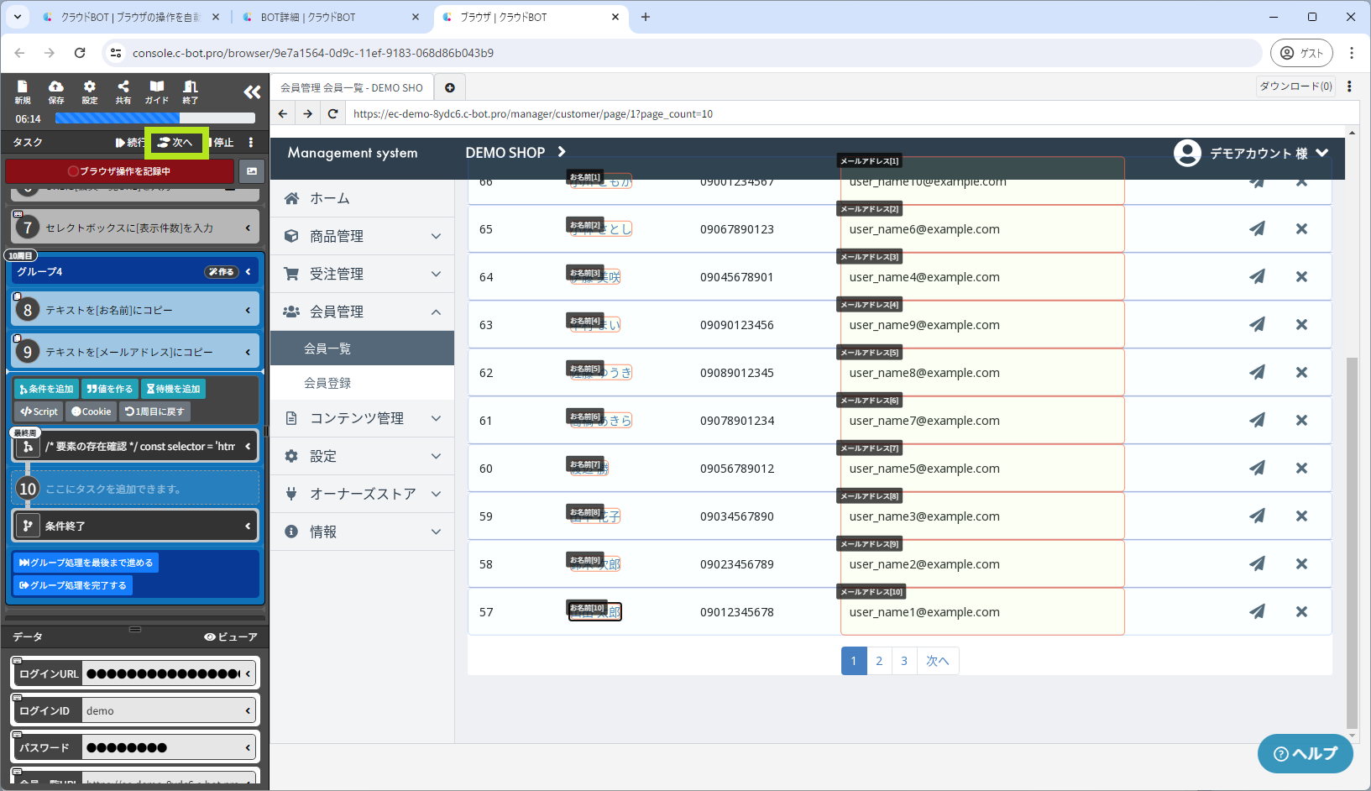The width and height of the screenshot is (1371, 791).
Task: Click the 条件を追加 button
Action: pyautogui.click(x=47, y=389)
